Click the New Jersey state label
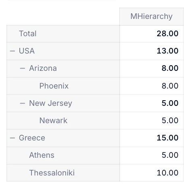 coord(51,103)
